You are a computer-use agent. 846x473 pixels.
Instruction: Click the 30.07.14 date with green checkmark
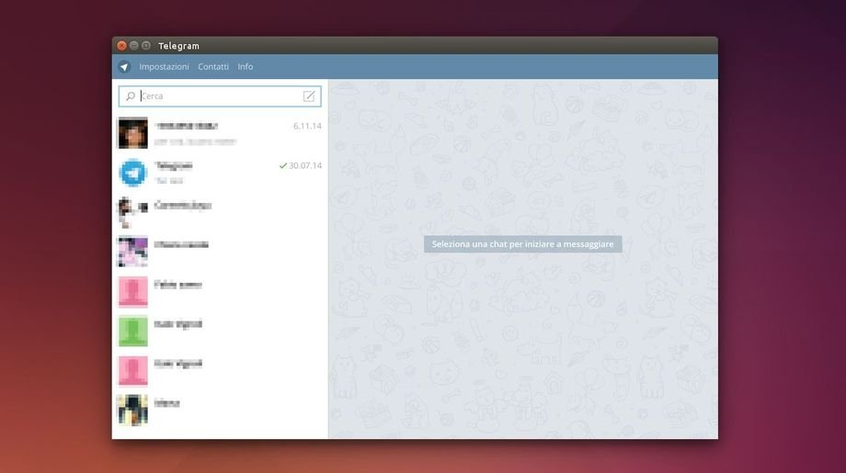tap(300, 166)
